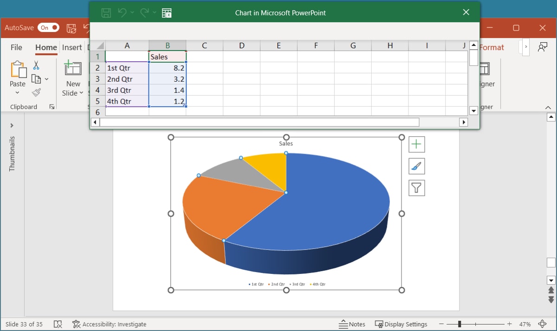Screen dimensions: 557x331
Task: Open the Paste dropdown menu
Action: click(17, 92)
